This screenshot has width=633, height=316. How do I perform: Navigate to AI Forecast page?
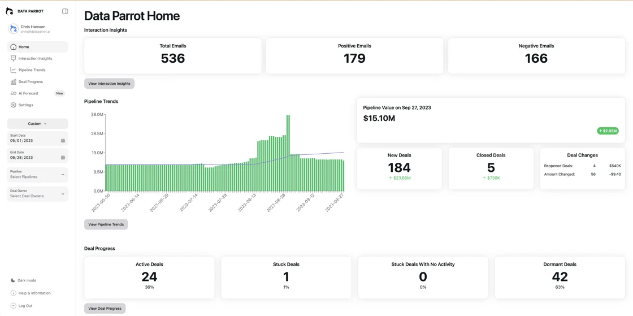pos(28,93)
